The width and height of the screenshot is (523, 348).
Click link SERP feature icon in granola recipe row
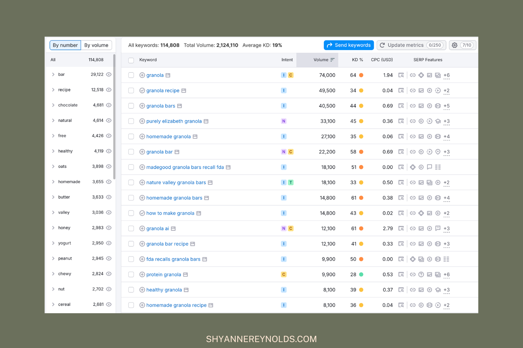click(x=413, y=90)
